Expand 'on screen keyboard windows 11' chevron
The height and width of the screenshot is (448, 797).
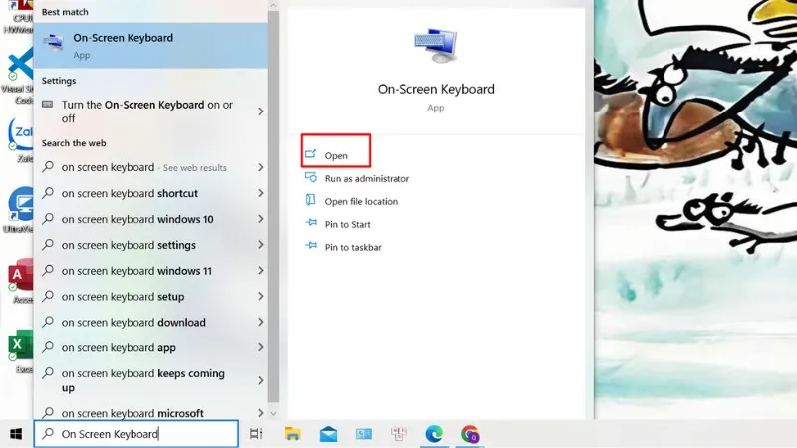[260, 271]
